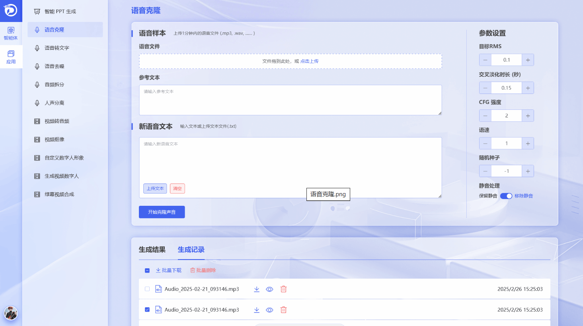Open the 应用 section in left rail
The width and height of the screenshot is (583, 326).
[11, 57]
